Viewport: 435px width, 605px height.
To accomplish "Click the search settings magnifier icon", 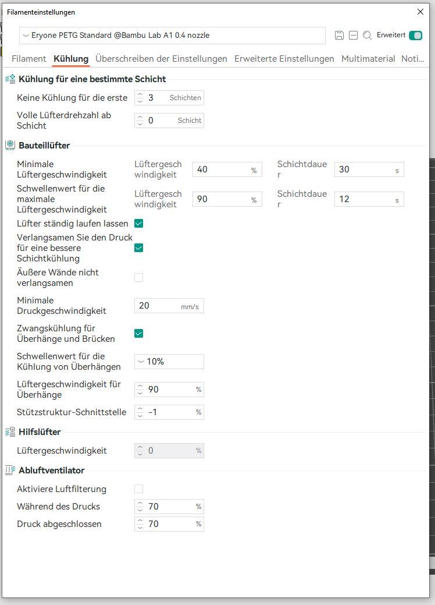I will (367, 36).
